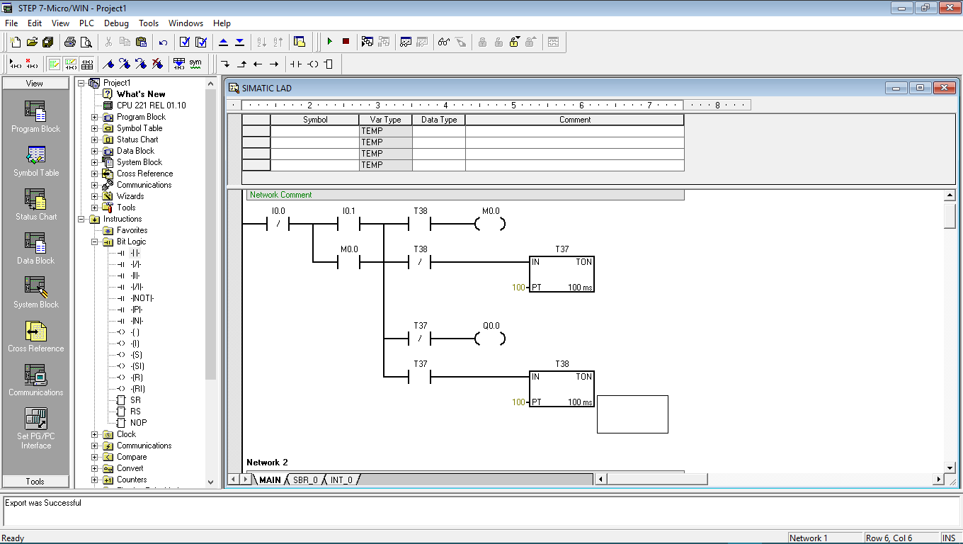
Task: Toggle the sym symbolic addressing button
Action: pos(195,64)
